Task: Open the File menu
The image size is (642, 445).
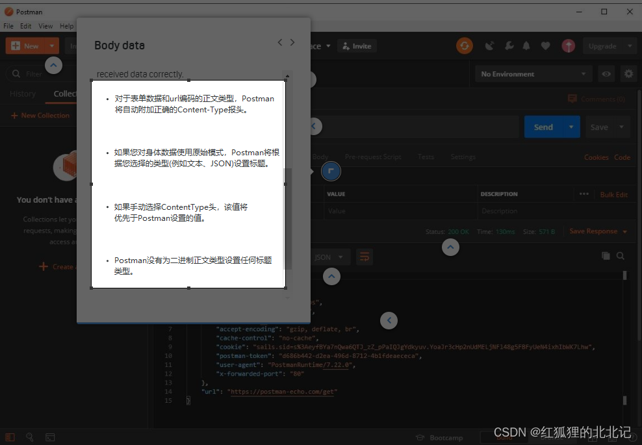Action: tap(8, 26)
